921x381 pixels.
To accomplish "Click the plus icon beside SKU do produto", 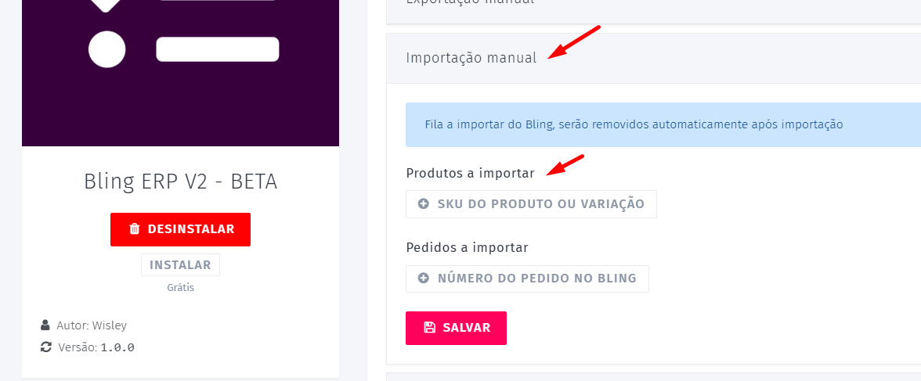I will [424, 204].
